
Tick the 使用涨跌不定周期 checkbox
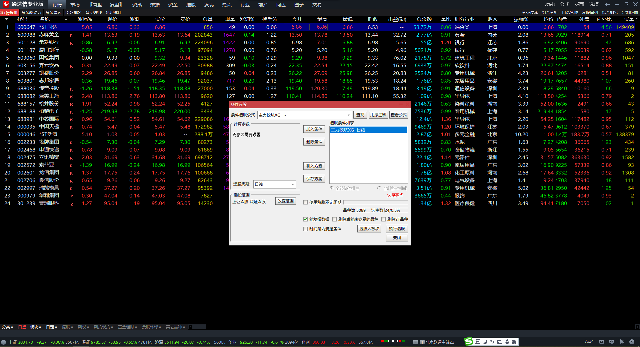(305, 202)
